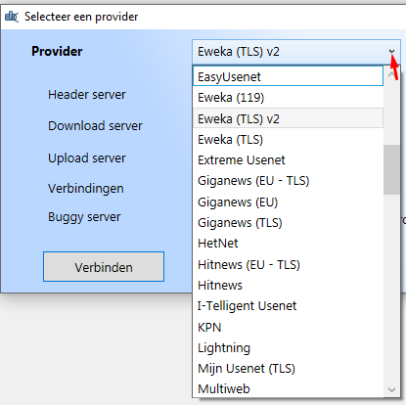Choose Extreme Usenet provider
The image size is (406, 405).
[x=288, y=160]
